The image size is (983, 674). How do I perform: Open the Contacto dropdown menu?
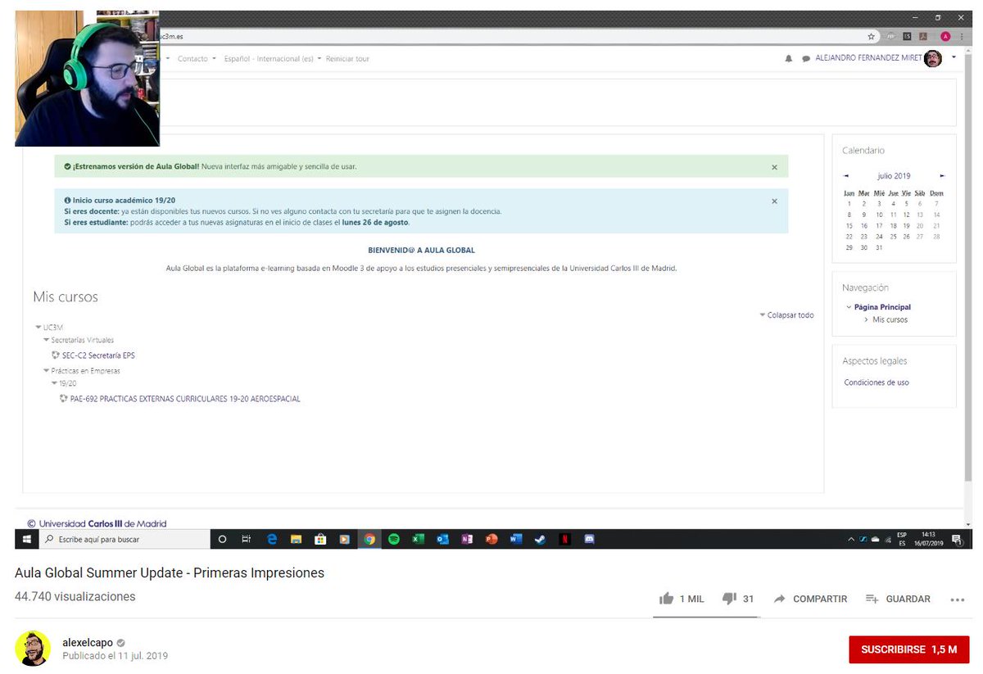point(197,59)
